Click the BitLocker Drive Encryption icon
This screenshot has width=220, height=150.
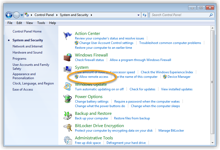(68, 128)
